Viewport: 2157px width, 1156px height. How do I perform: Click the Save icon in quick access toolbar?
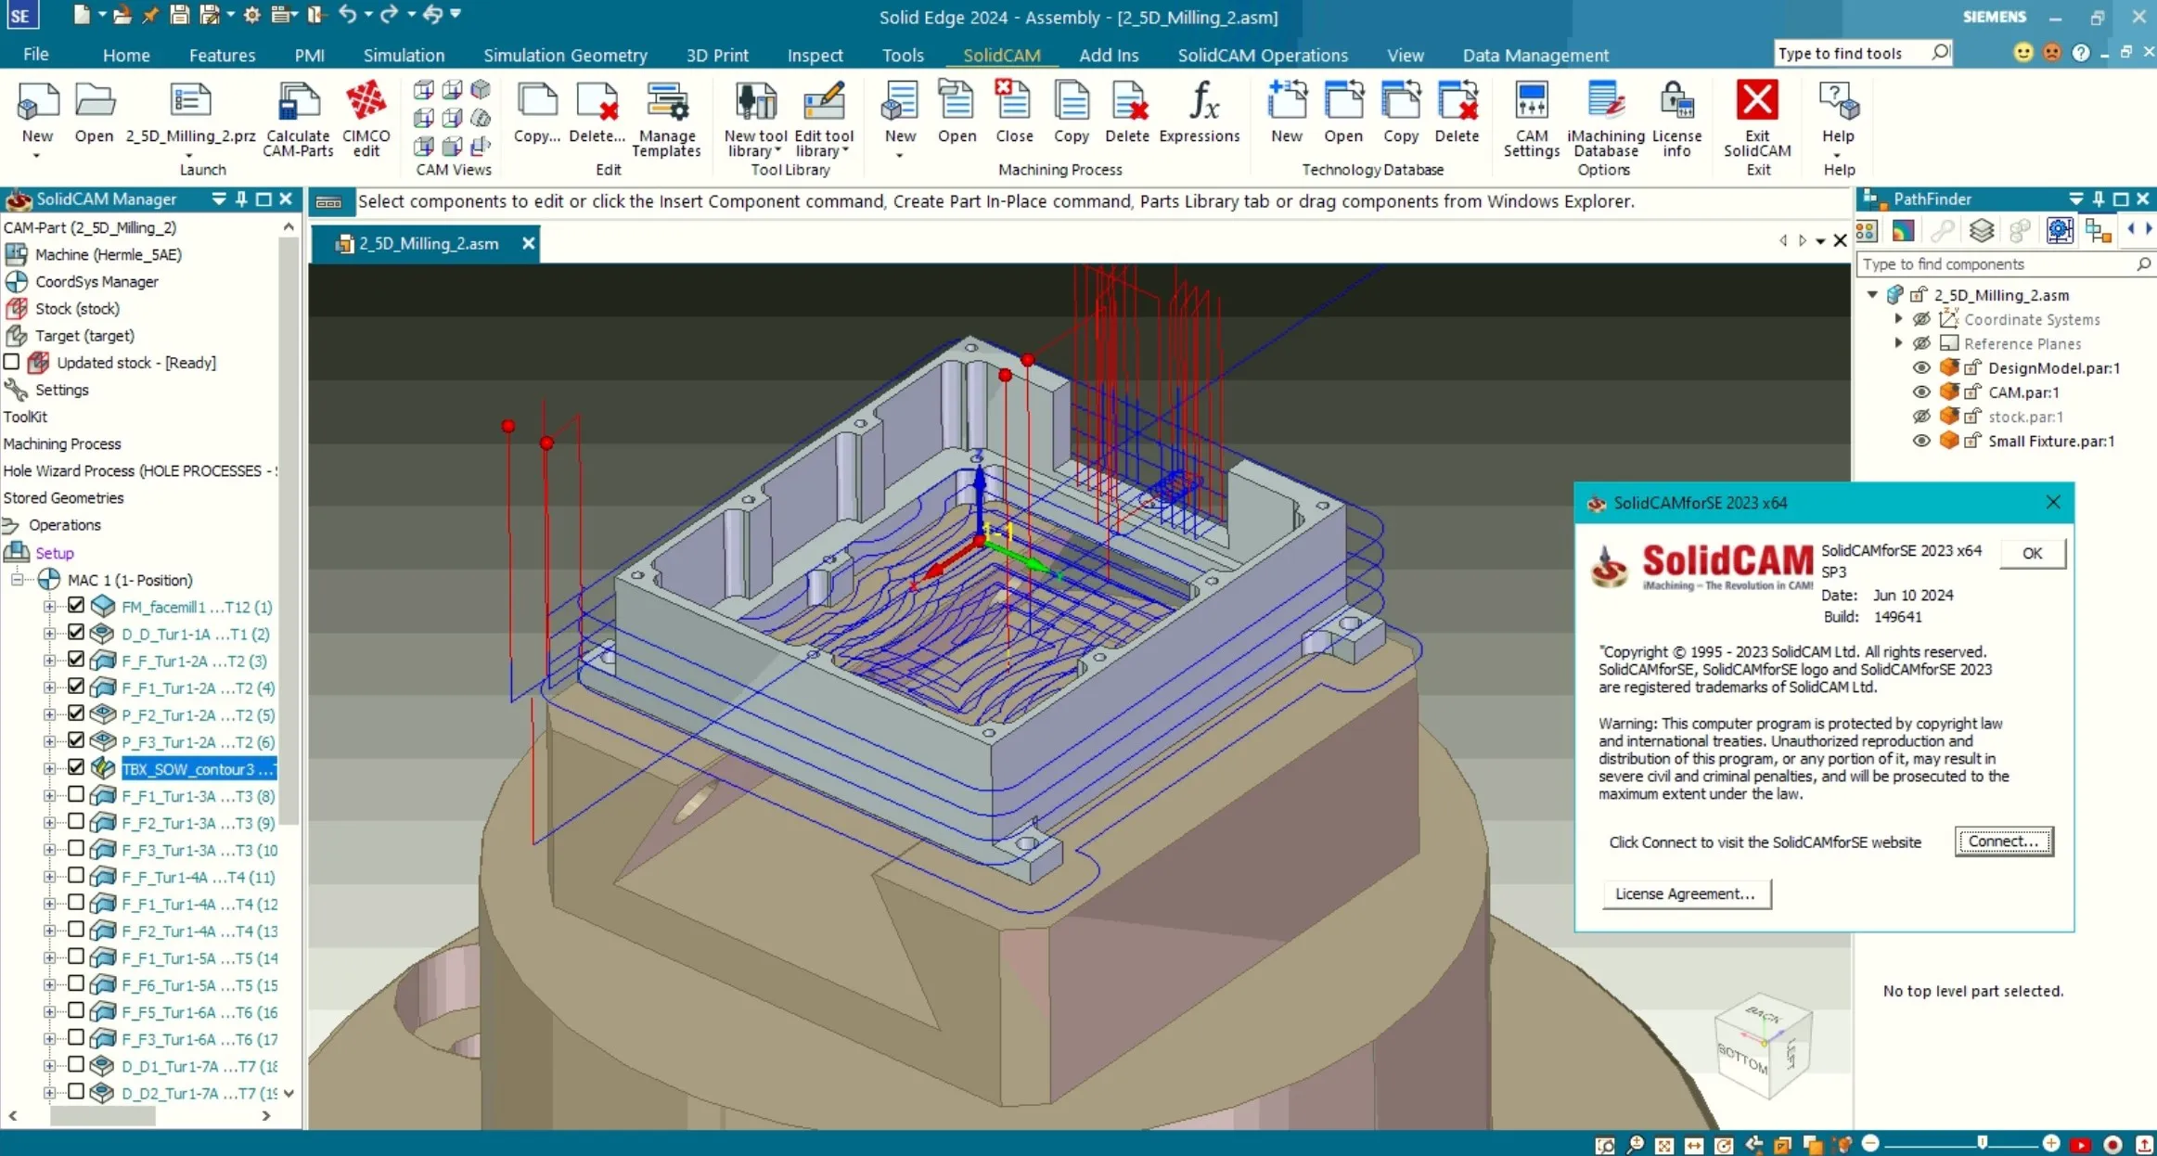tap(180, 15)
